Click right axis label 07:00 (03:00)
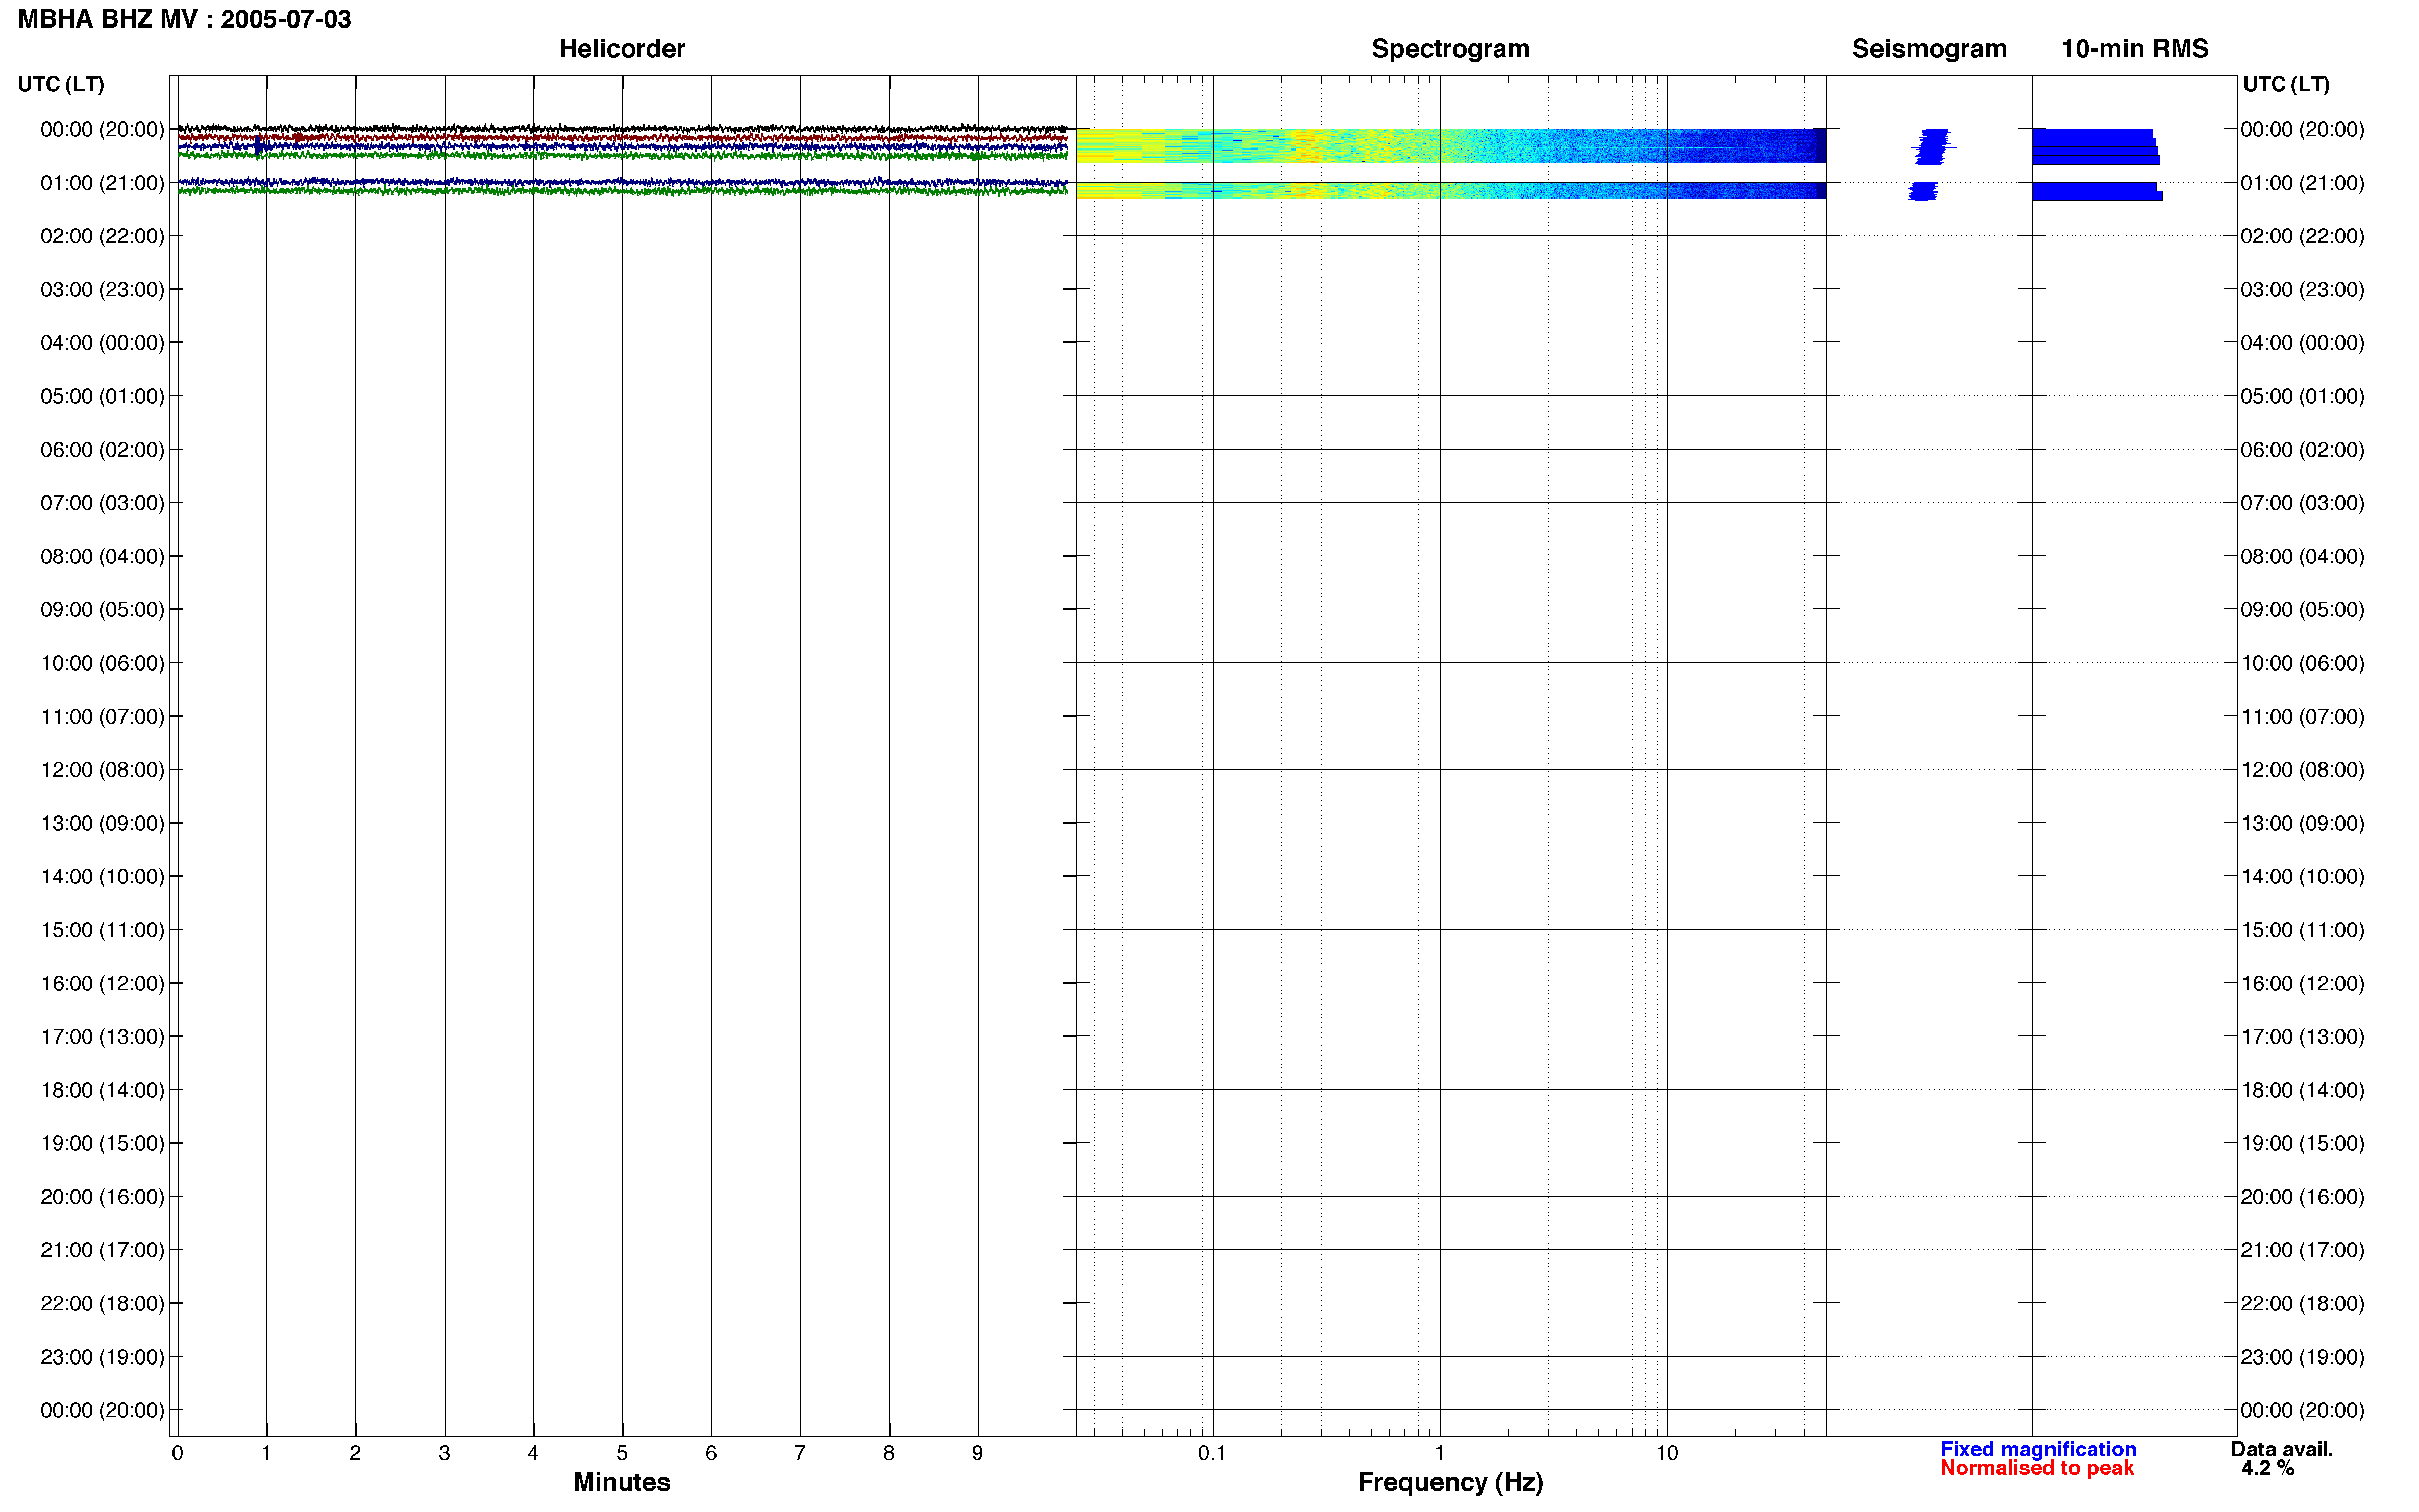Viewport: 2419px width, 1512px height. pos(2302,502)
